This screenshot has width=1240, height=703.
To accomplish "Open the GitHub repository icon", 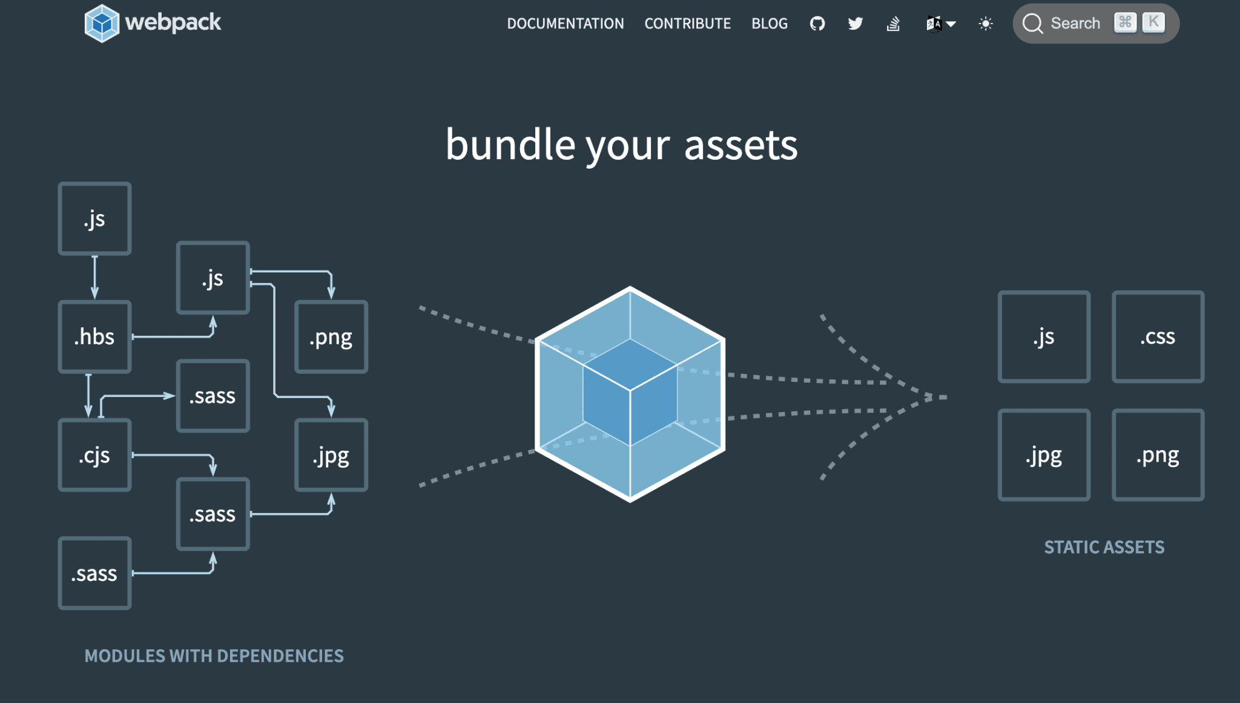I will coord(817,23).
